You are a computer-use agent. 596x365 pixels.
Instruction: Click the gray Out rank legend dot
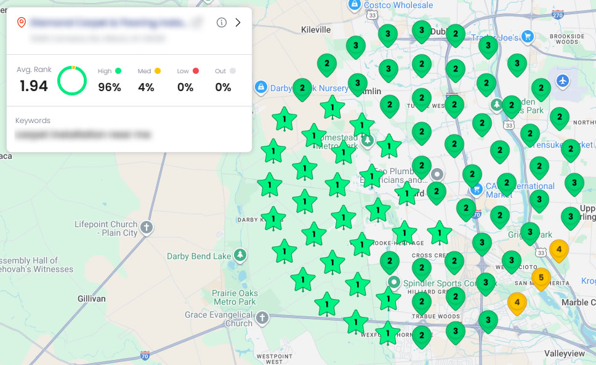233,71
